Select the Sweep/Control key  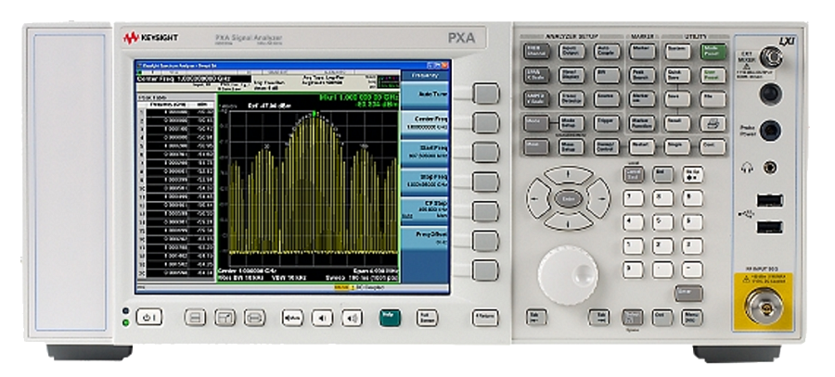click(607, 146)
